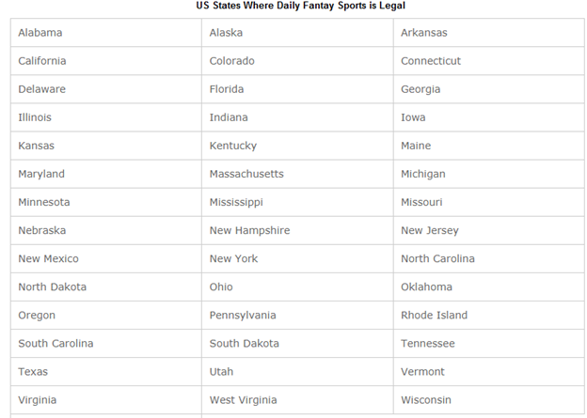Select California in the table

pos(106,61)
